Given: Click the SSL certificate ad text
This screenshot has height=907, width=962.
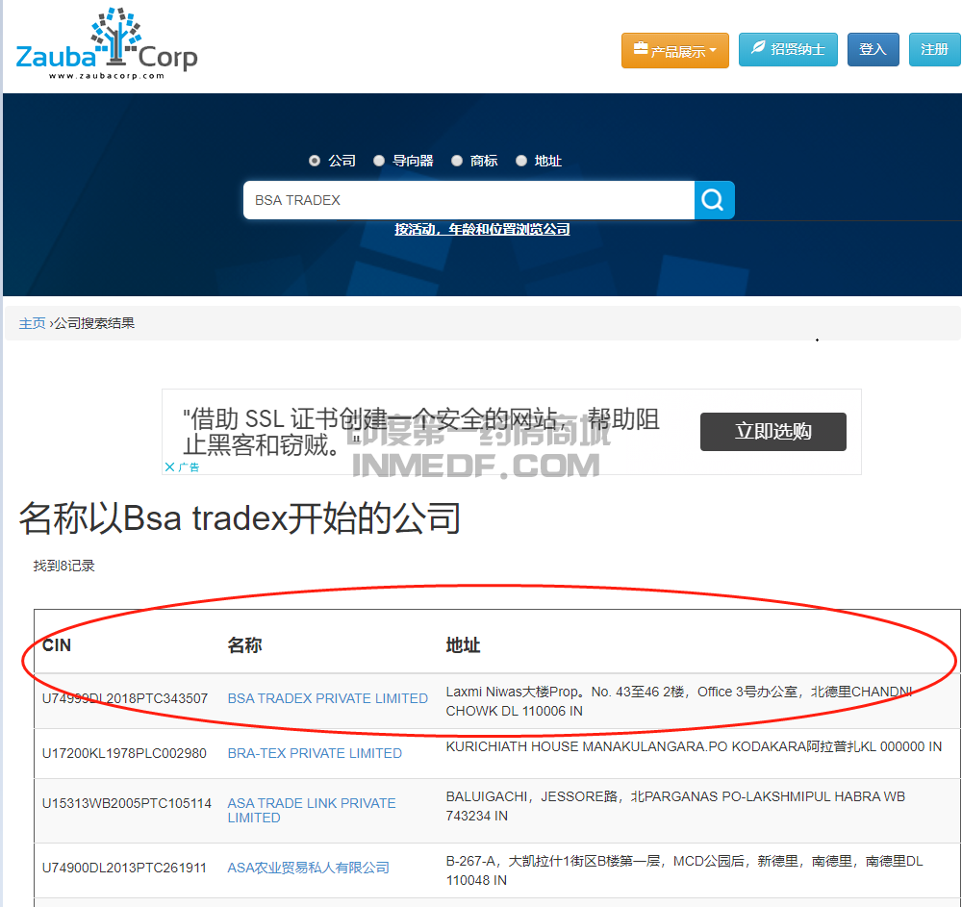Looking at the screenshot, I should pyautogui.click(x=423, y=431).
